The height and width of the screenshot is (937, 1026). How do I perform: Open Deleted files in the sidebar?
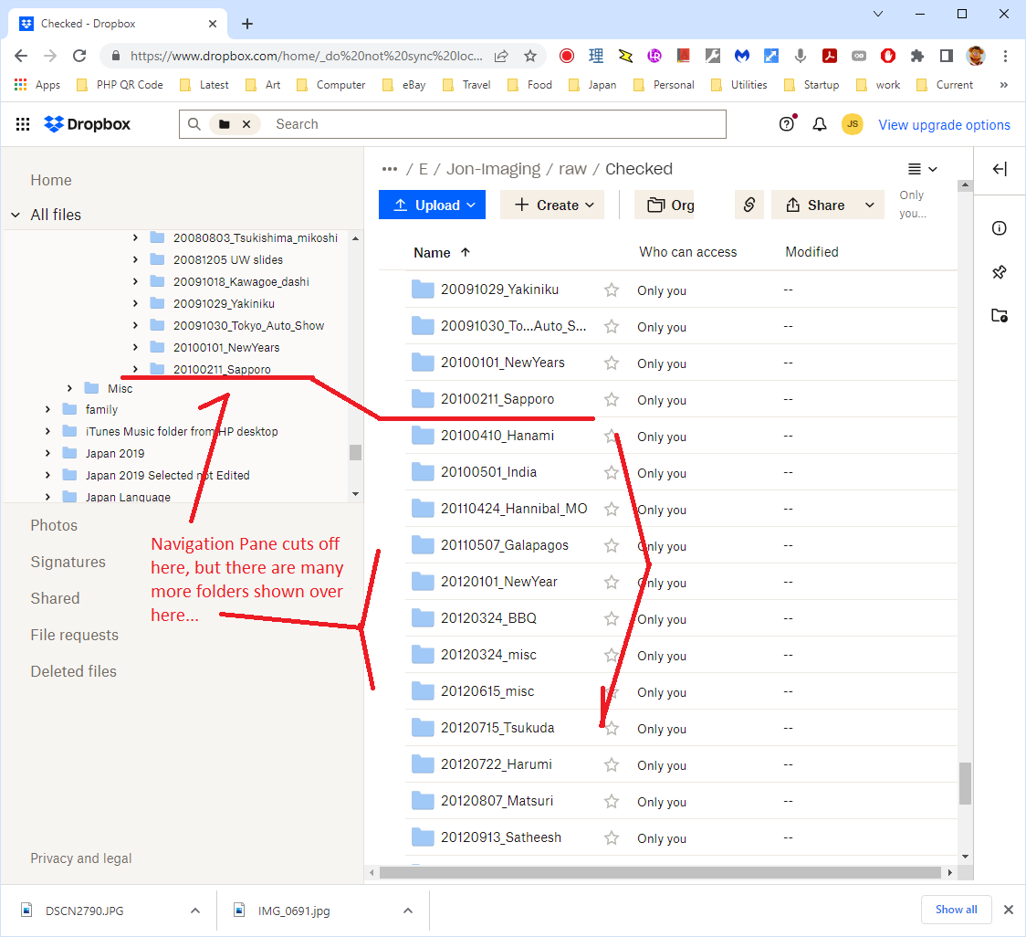(73, 671)
